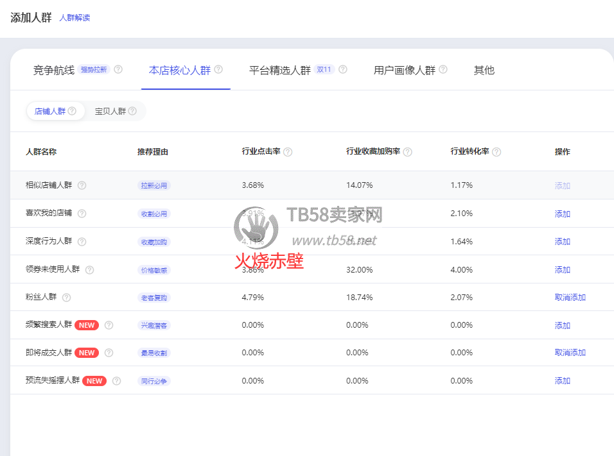614x456 pixels.
Task: Click help icon next to 竞争航线 tab
Action: click(118, 69)
